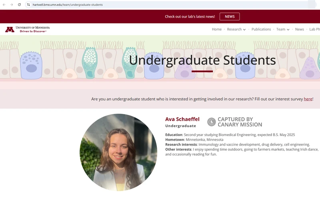This screenshot has height=197, width=320.
Task: Select the name "Ava Schaeffel"
Action: pos(182,119)
